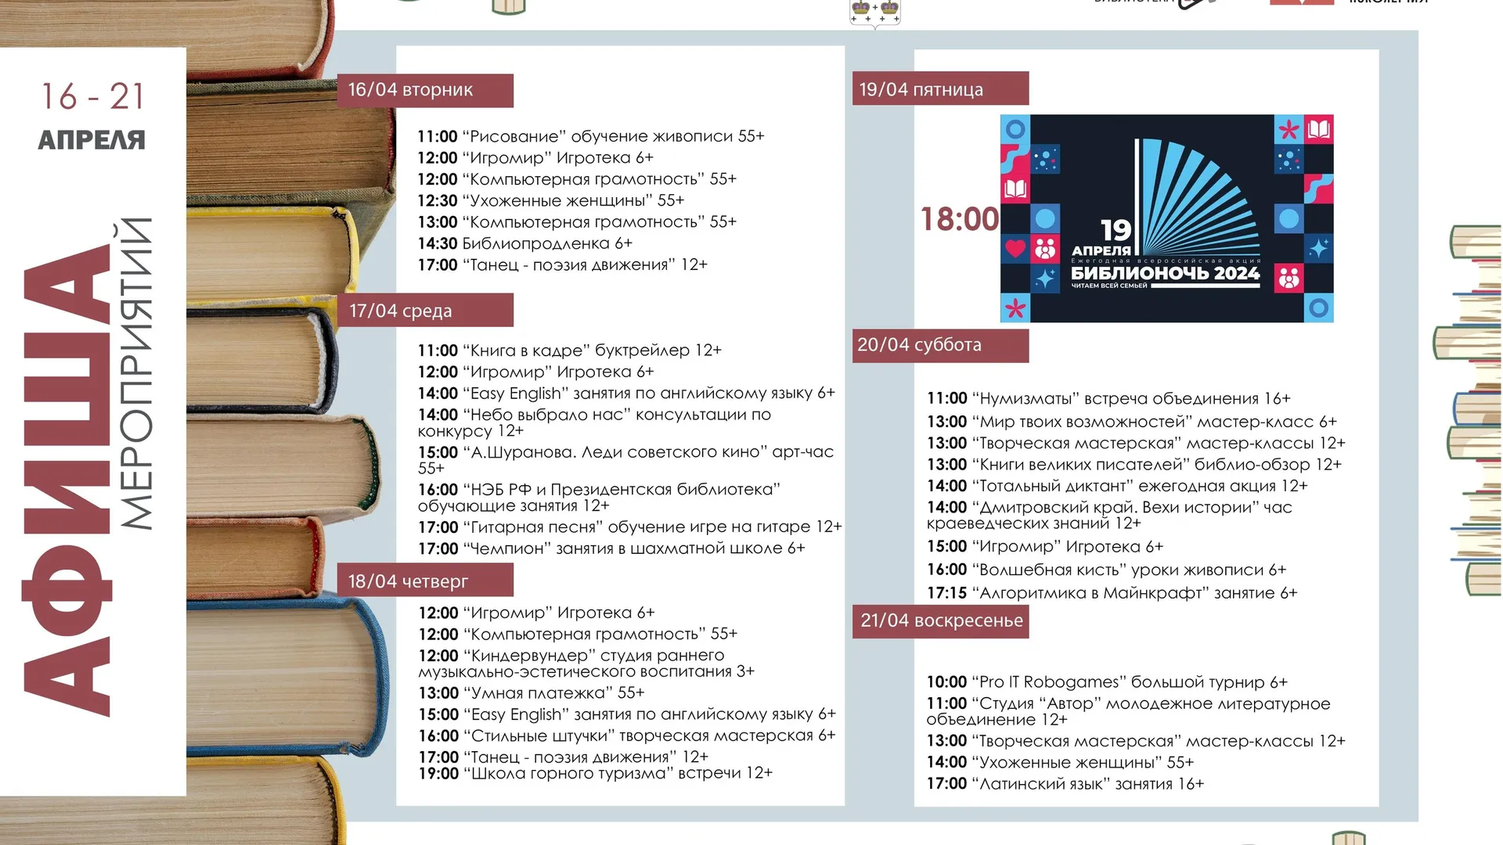
Task: Click the stacked books illustration on the right edge
Action: click(x=1469, y=411)
